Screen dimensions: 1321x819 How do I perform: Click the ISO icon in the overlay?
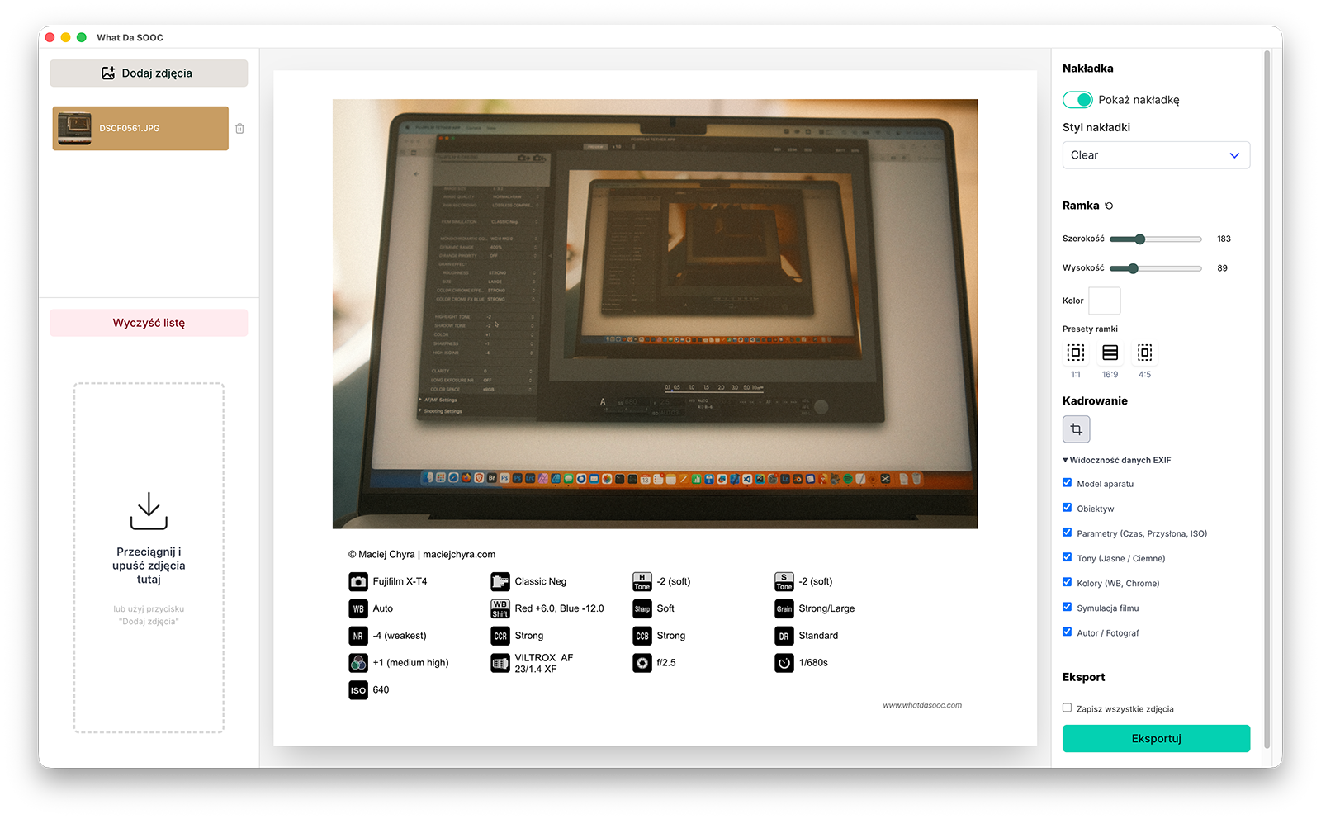click(x=357, y=690)
